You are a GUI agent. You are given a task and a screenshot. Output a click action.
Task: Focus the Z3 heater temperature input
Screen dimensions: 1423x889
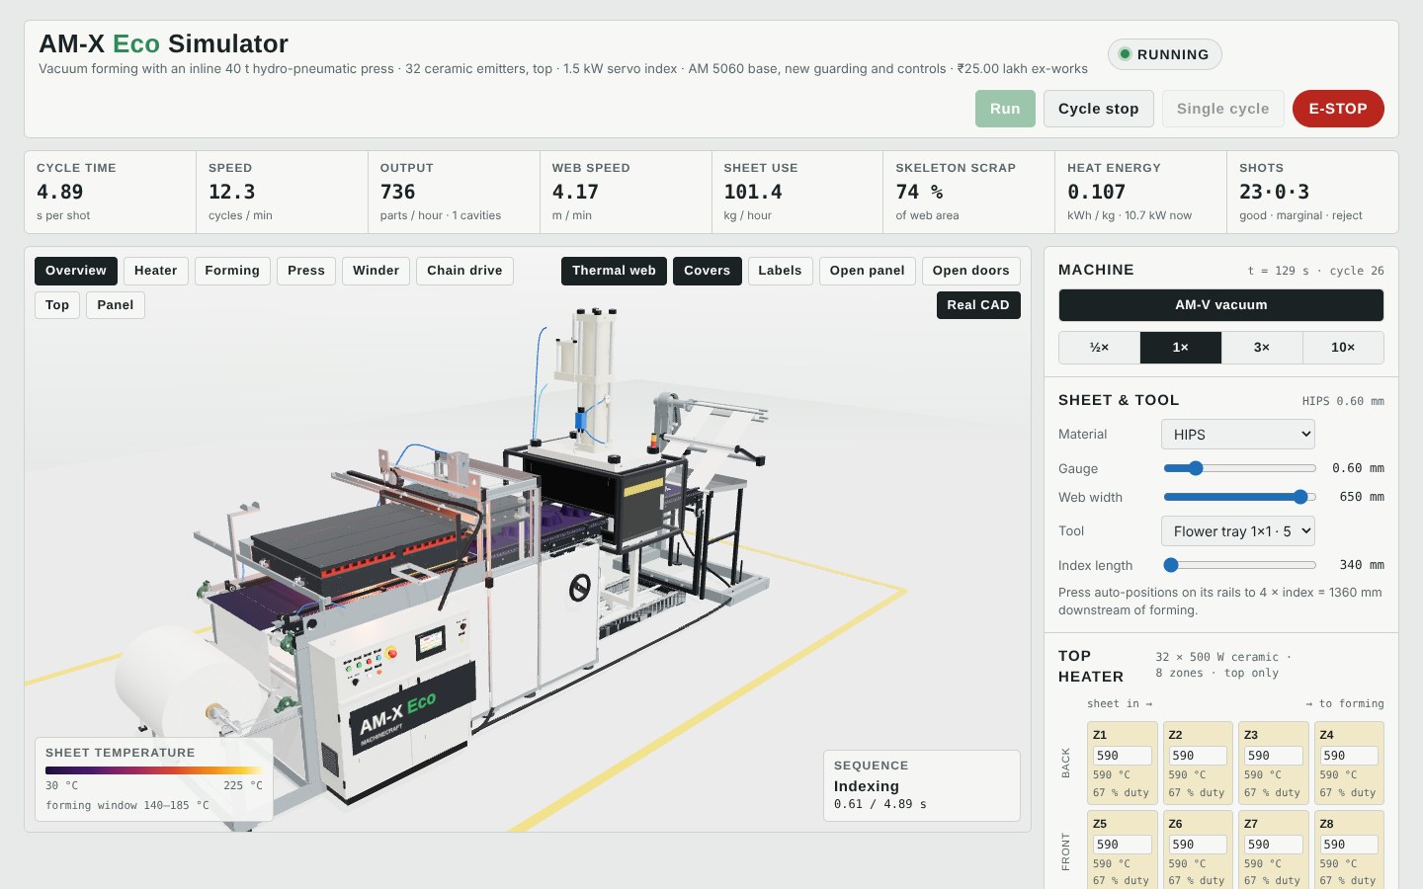click(x=1274, y=756)
